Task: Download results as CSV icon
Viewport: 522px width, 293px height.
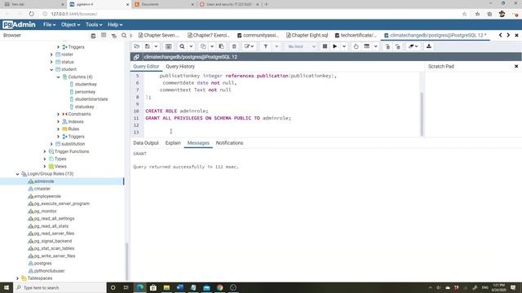Action: [429, 46]
